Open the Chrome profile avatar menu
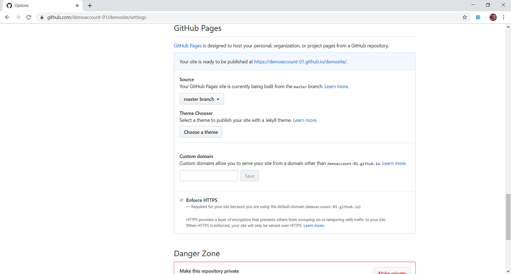This screenshot has height=274, width=511. click(x=493, y=17)
